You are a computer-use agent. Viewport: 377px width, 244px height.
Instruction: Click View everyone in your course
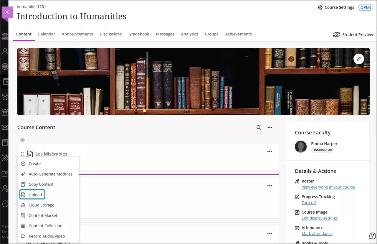[328, 187]
